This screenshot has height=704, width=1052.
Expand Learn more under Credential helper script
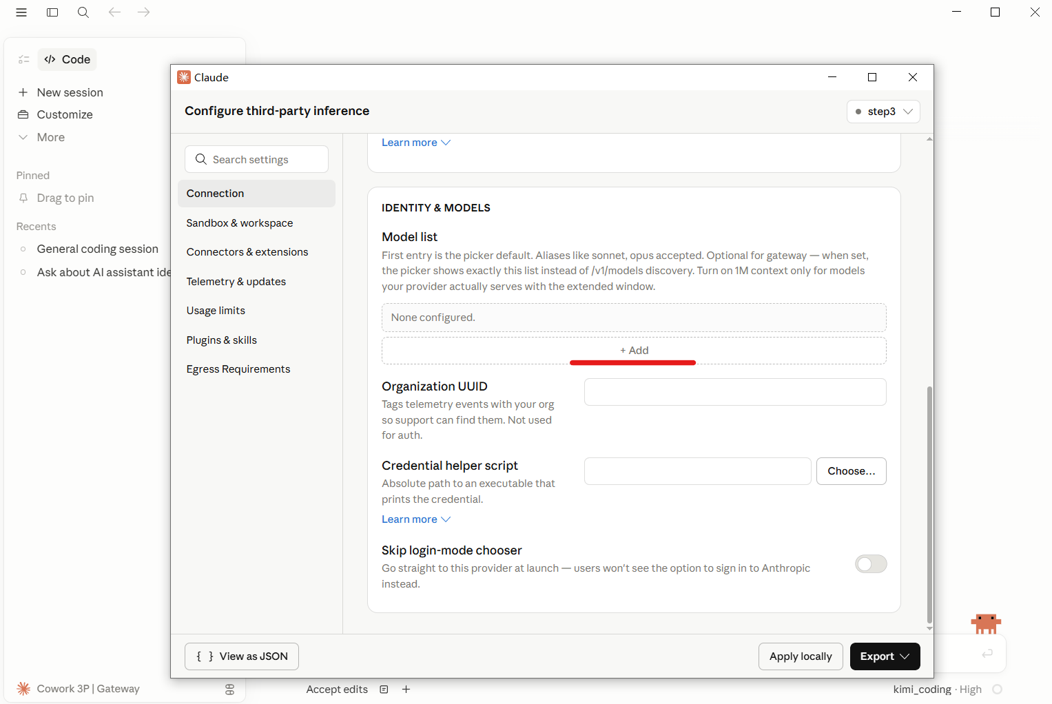coord(416,519)
